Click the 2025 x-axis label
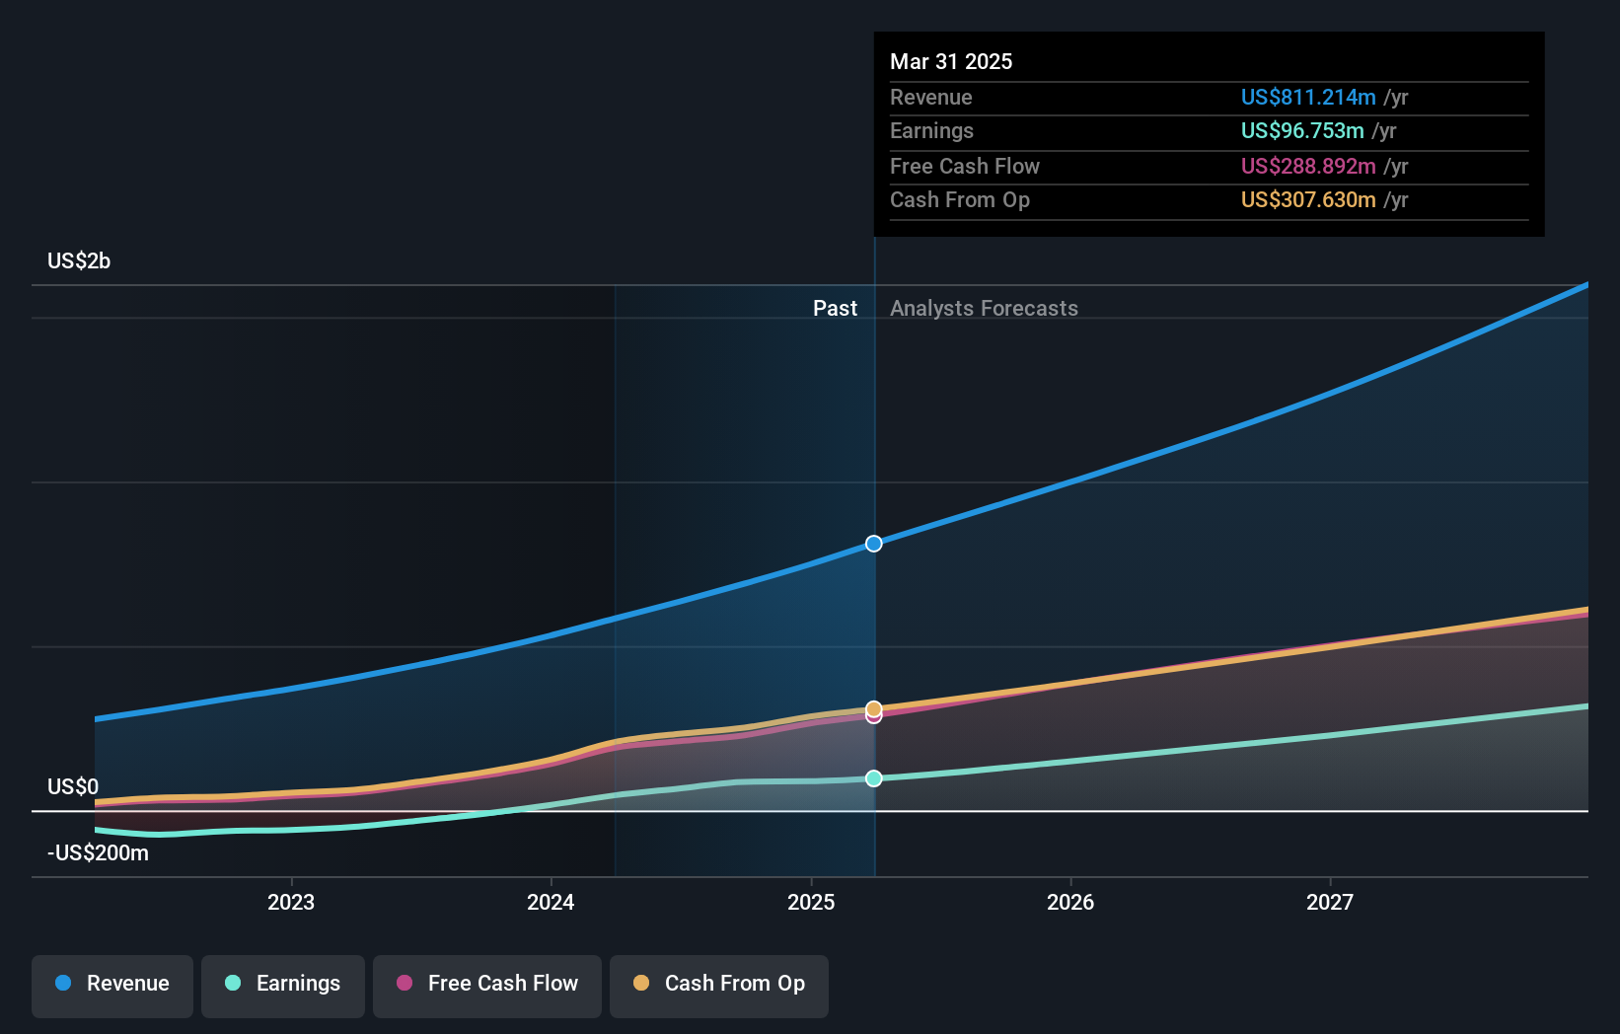 point(811,902)
